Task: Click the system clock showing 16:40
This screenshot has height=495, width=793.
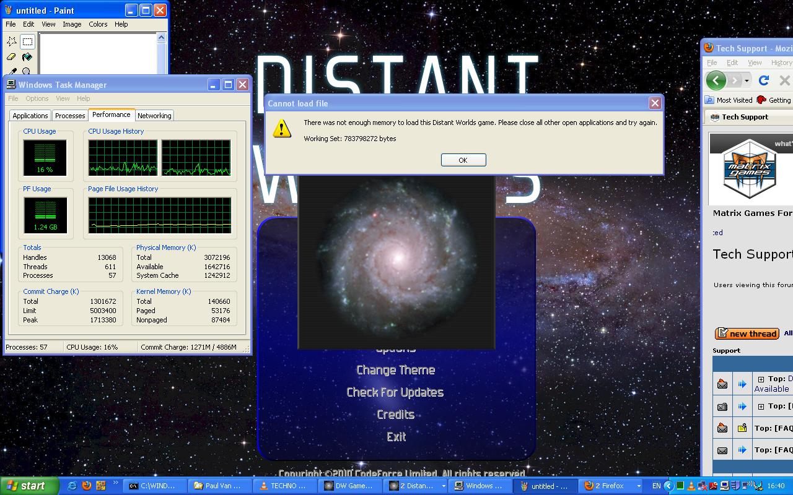Action: click(x=776, y=486)
